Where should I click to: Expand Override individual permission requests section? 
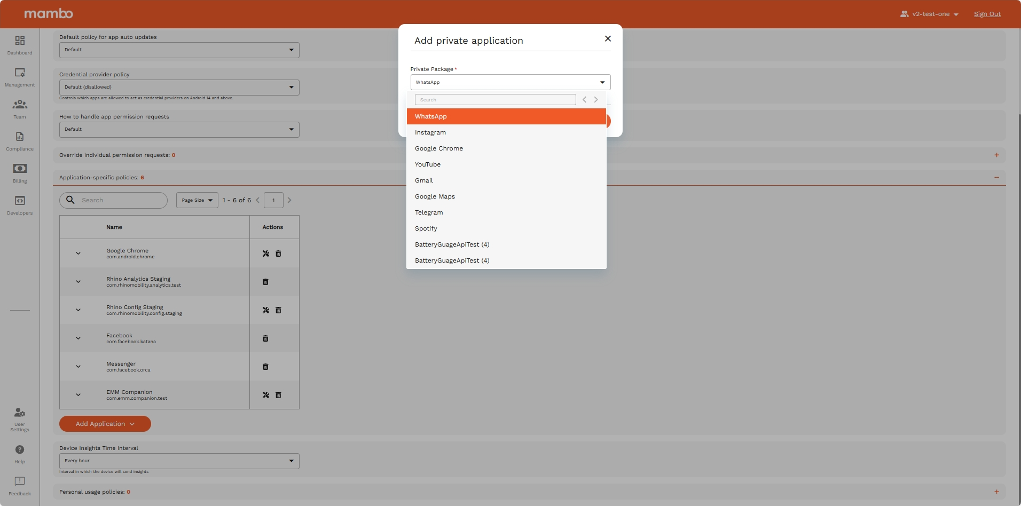[996, 155]
